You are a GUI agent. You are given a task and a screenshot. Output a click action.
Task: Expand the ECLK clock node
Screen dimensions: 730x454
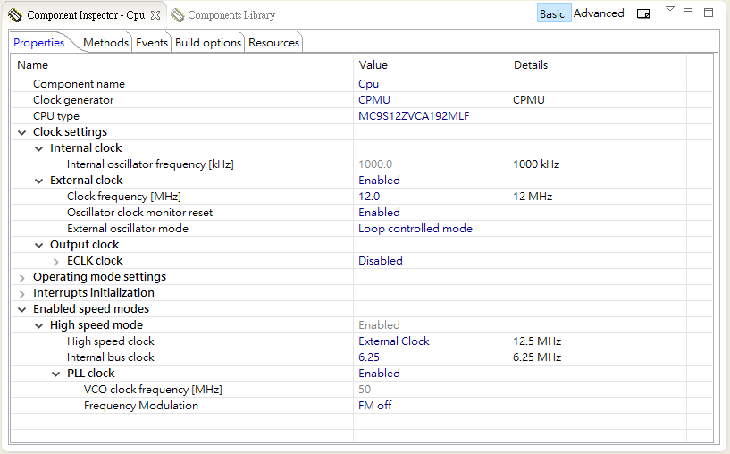[56, 261]
